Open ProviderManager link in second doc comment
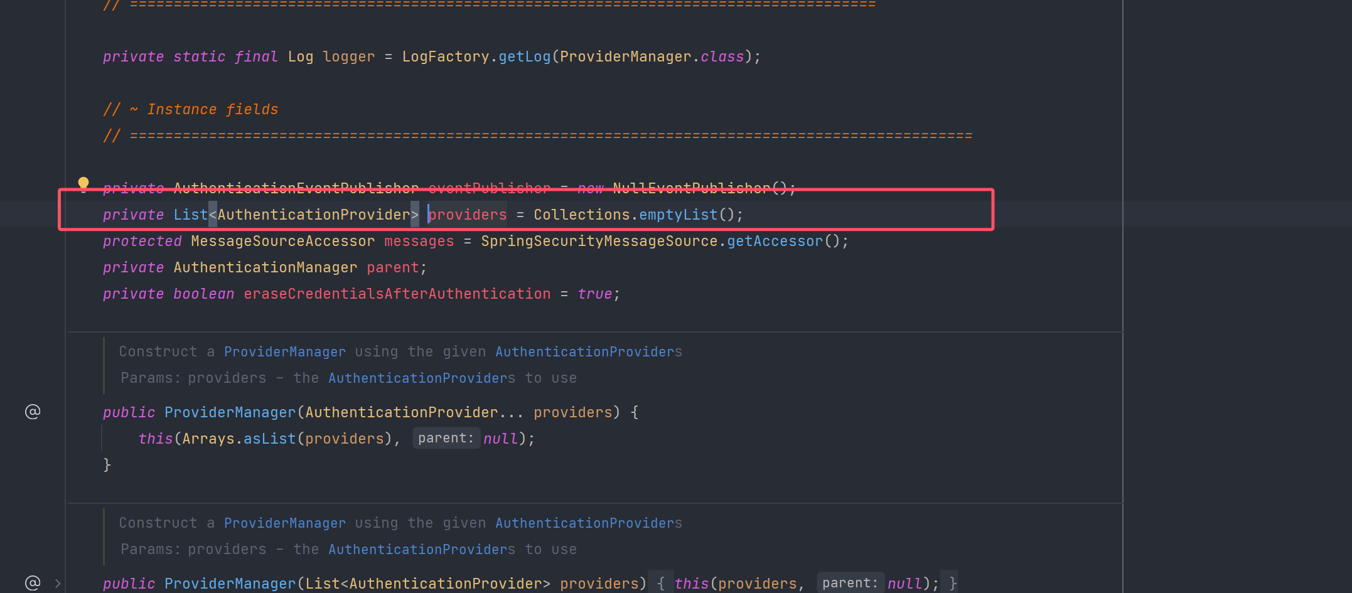Image resolution: width=1352 pixels, height=593 pixels. (x=285, y=523)
